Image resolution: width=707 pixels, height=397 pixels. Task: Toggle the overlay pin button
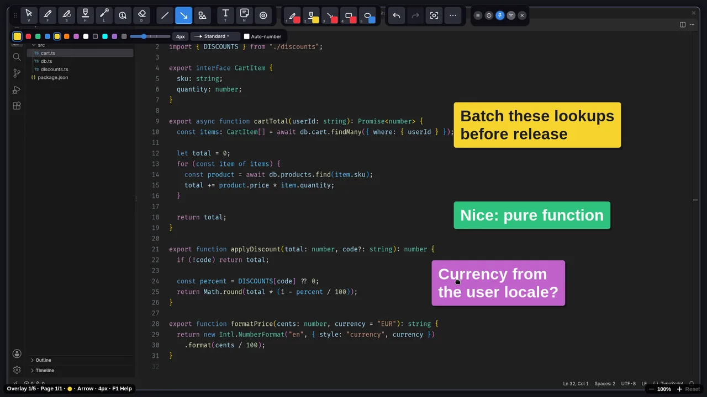coord(500,15)
